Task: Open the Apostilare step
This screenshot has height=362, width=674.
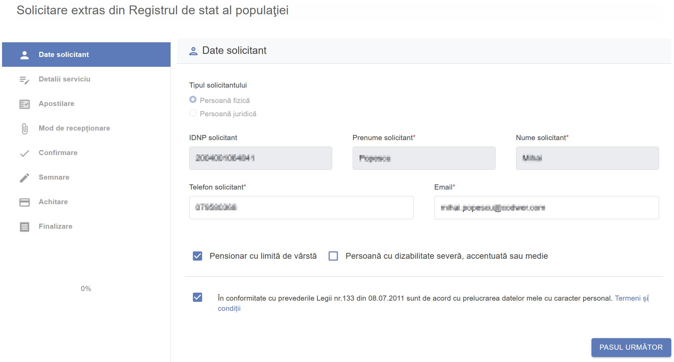Action: [x=86, y=104]
